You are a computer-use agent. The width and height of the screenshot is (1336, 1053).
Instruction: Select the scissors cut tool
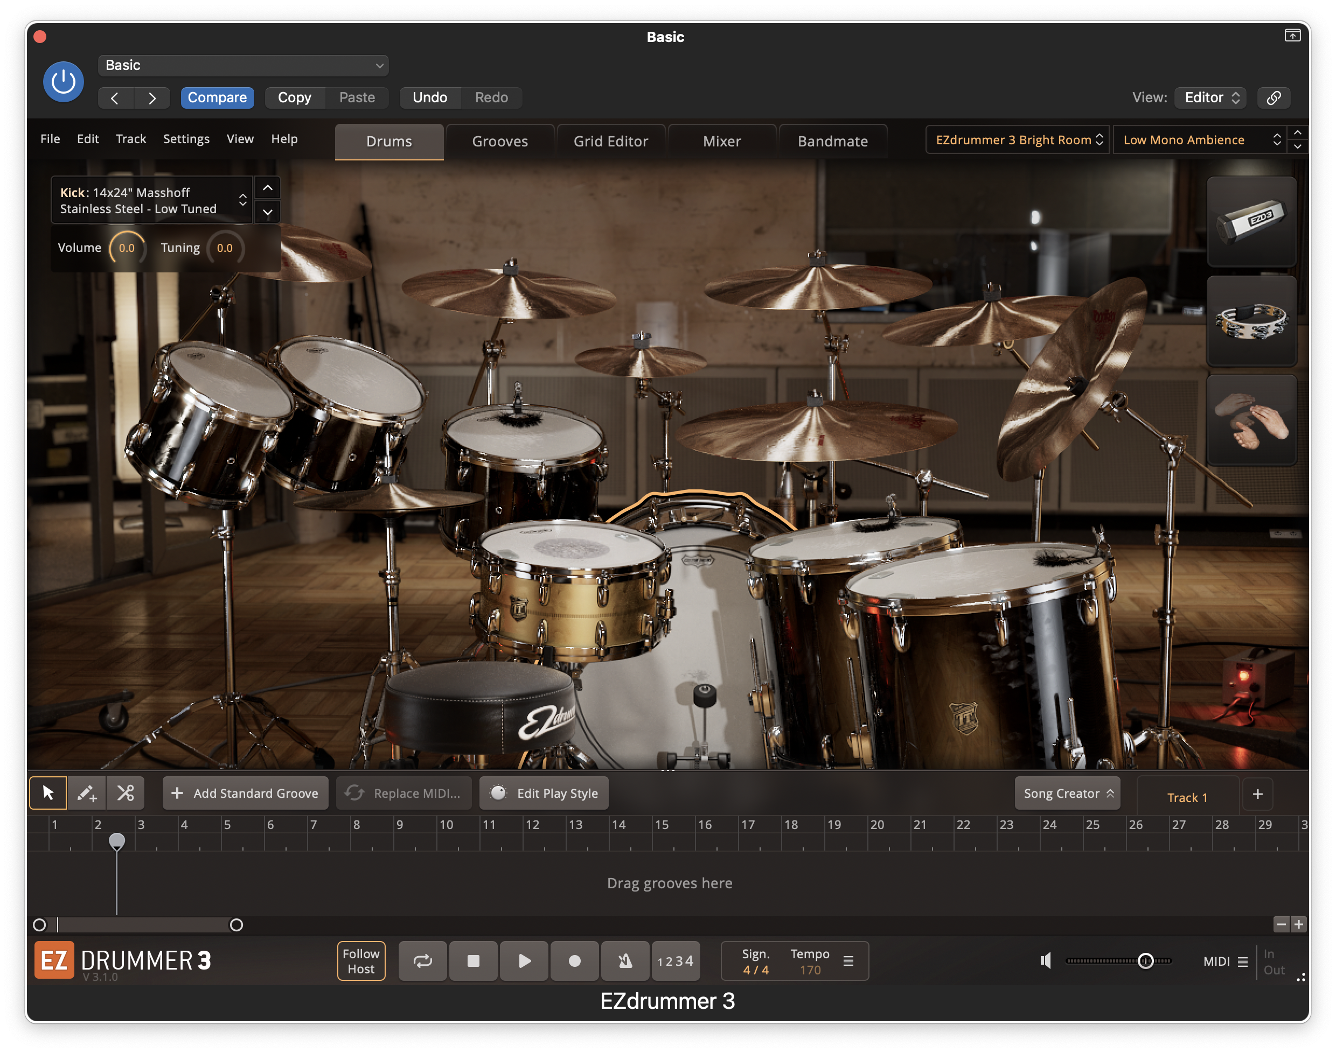click(125, 793)
